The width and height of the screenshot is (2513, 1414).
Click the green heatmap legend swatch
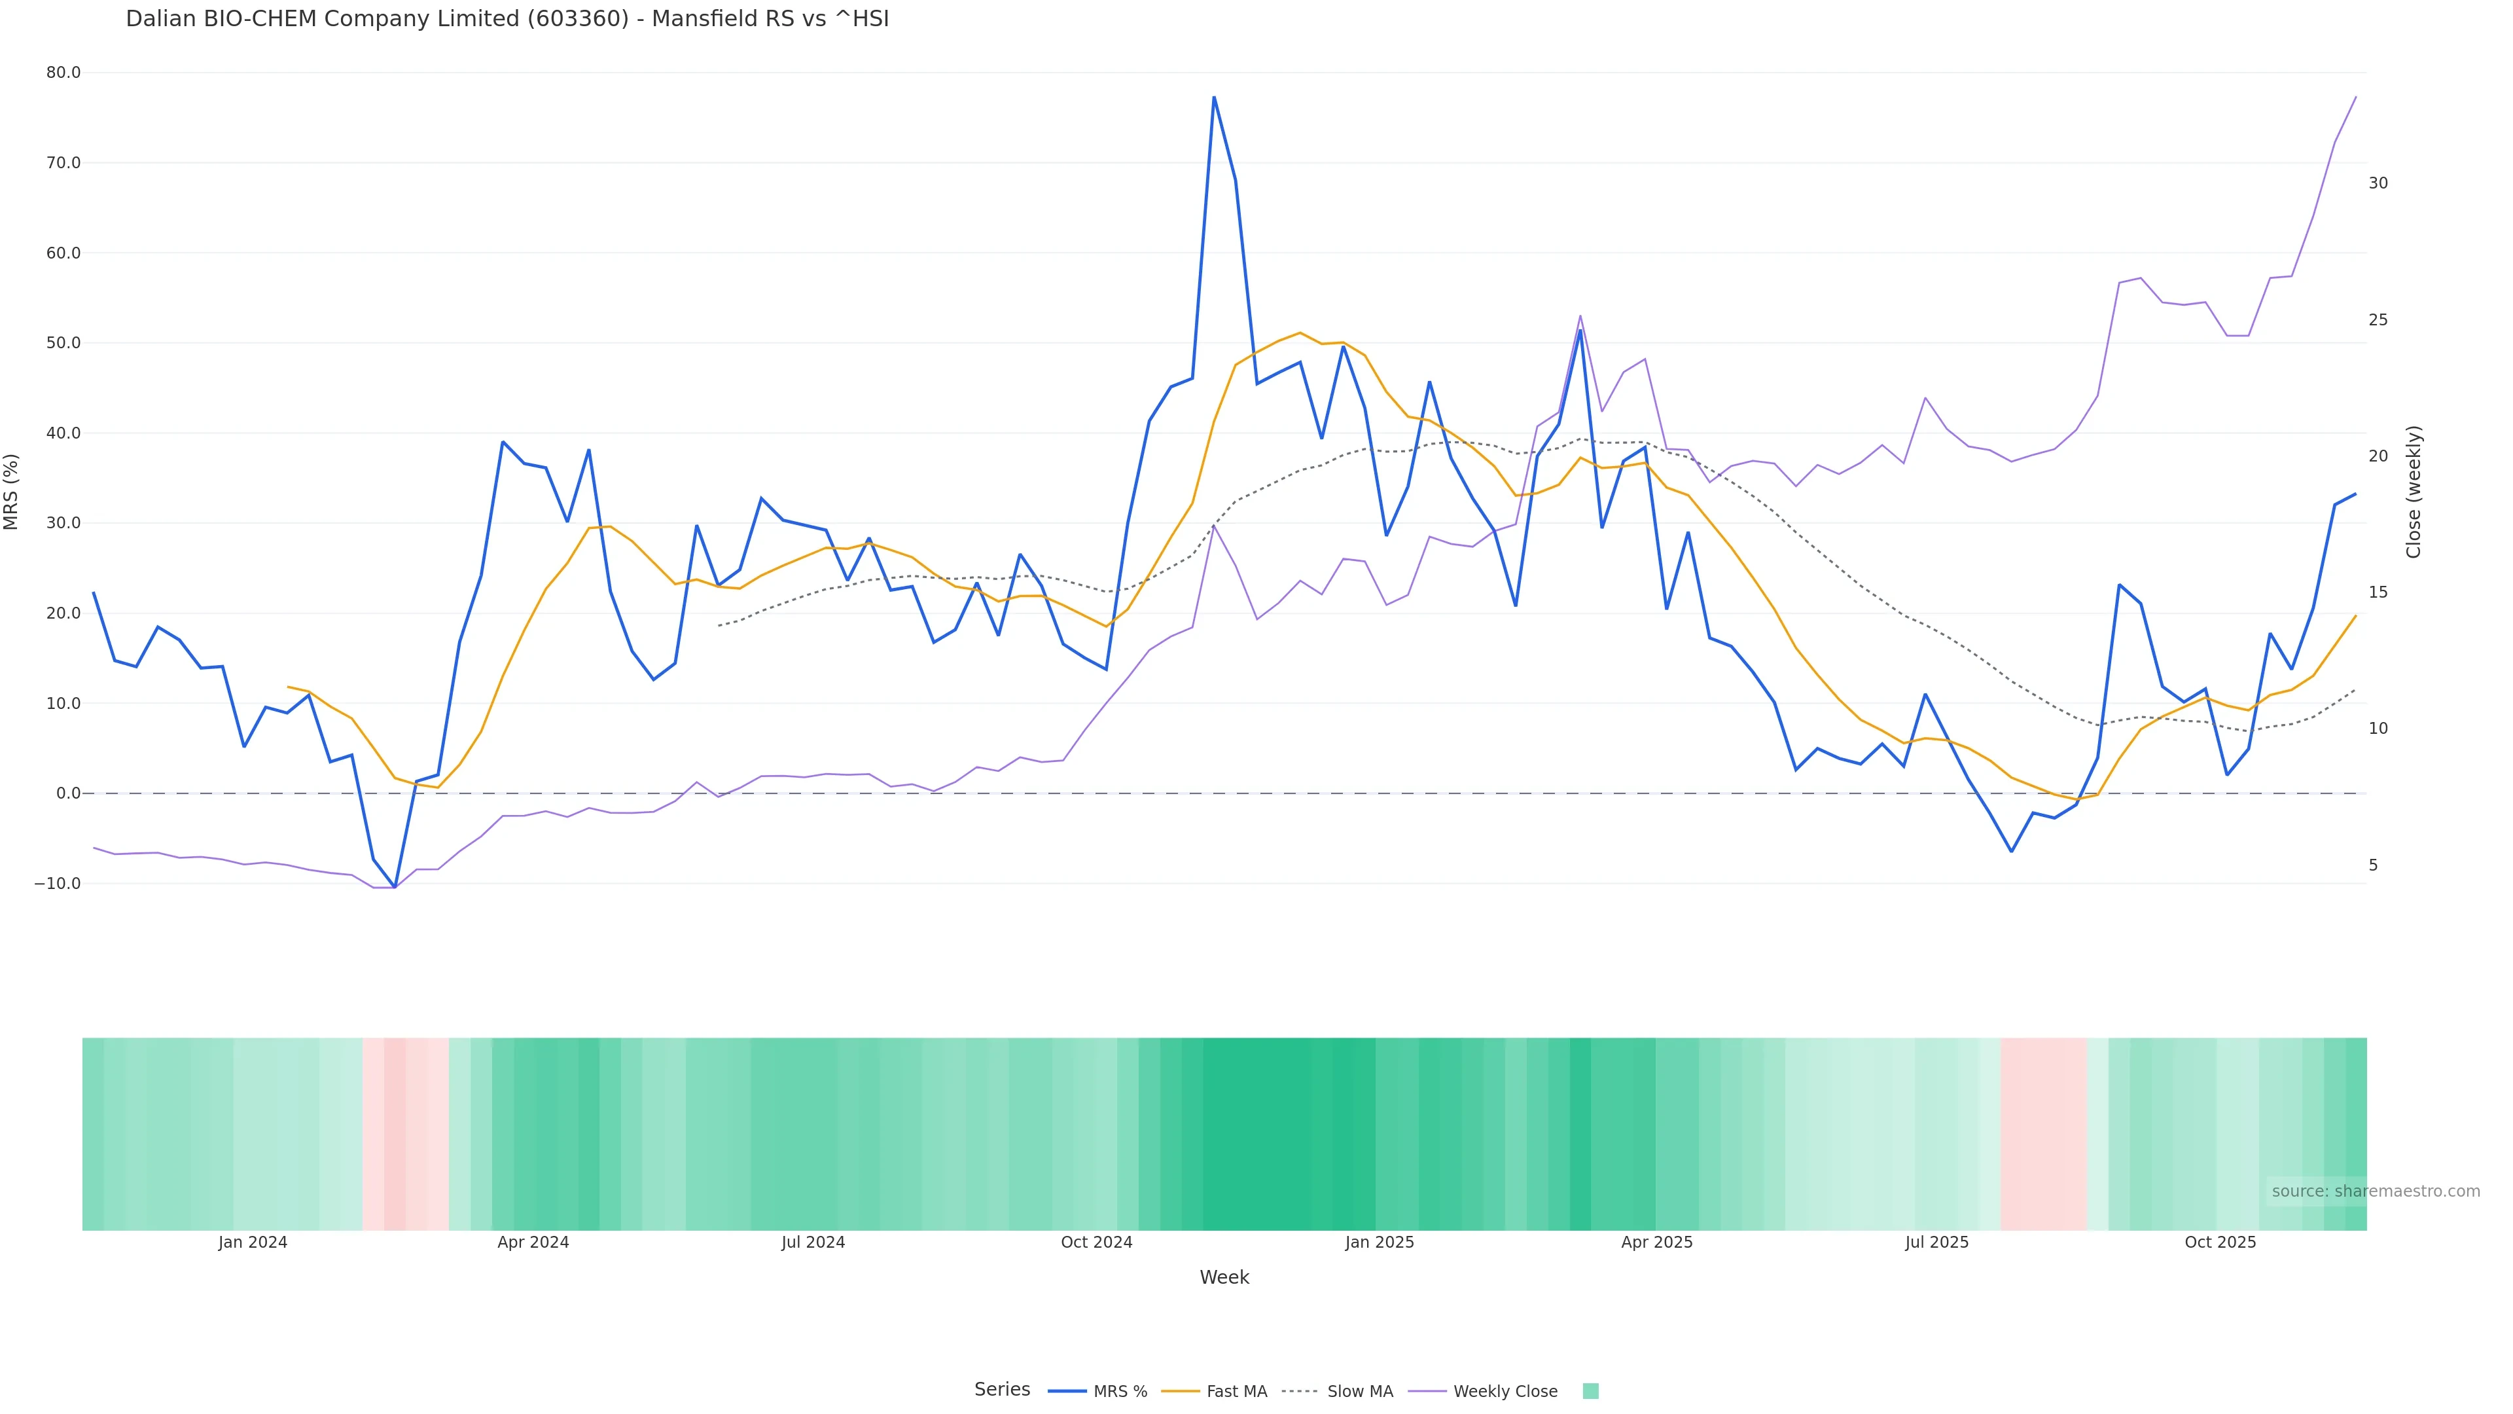coord(1590,1392)
